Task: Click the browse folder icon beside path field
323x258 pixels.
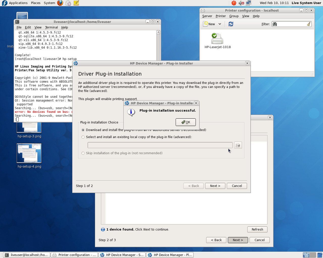Action: click(x=238, y=145)
